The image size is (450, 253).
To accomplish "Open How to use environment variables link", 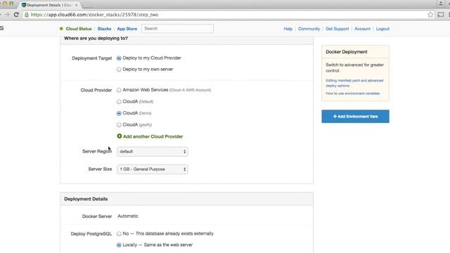I will 353,93.
